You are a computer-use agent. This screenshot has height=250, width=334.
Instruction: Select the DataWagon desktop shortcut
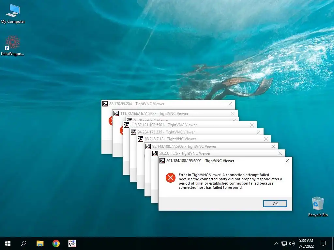pyautogui.click(x=13, y=46)
